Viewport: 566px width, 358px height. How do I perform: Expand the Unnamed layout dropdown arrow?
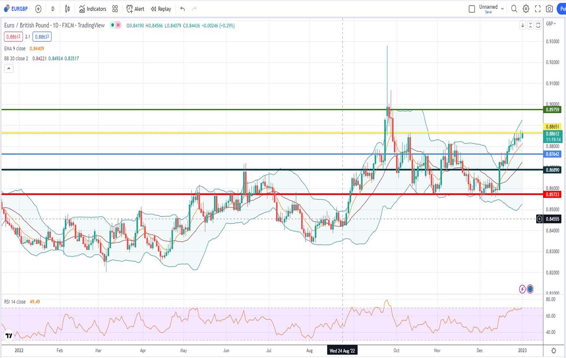pyautogui.click(x=502, y=9)
